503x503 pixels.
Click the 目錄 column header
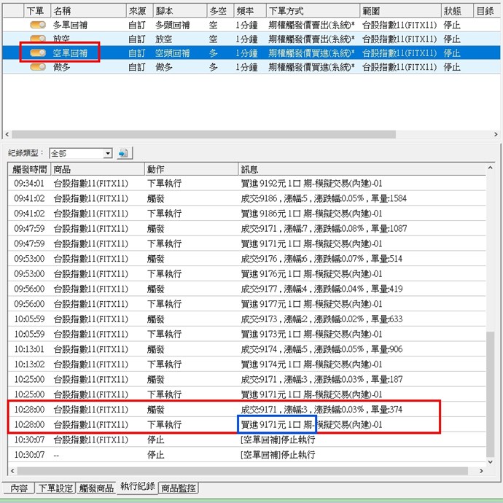point(487,11)
